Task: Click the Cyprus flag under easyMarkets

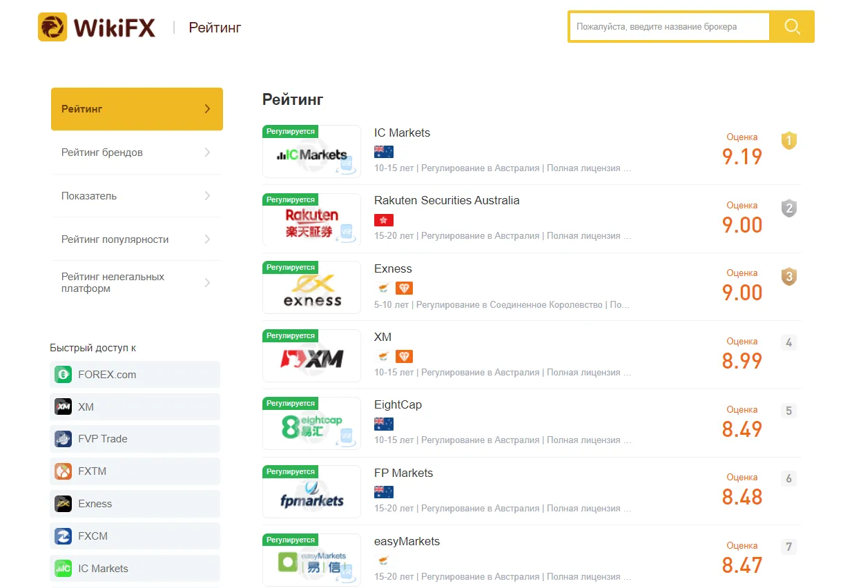Action: [x=383, y=560]
